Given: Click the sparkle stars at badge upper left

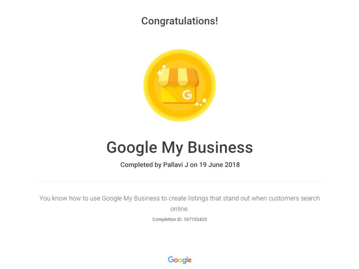Looking at the screenshot, I should [x=161, y=70].
